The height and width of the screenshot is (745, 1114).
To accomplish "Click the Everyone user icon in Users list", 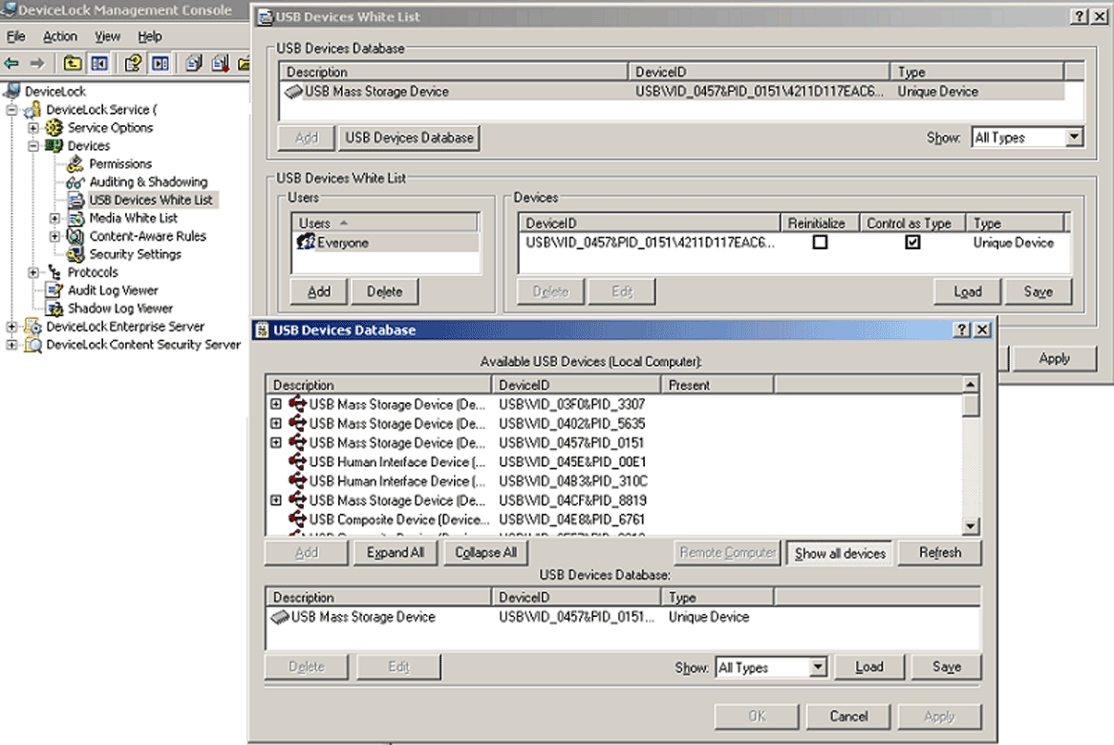I will tap(306, 243).
